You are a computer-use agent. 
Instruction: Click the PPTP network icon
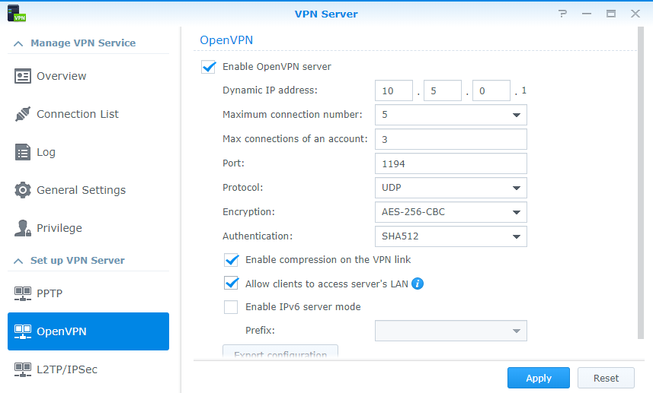(x=23, y=293)
